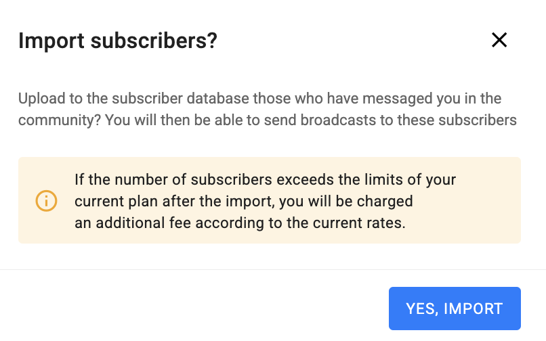Click the "Import subscribers?" heading
The image size is (546, 341).
[x=118, y=41]
